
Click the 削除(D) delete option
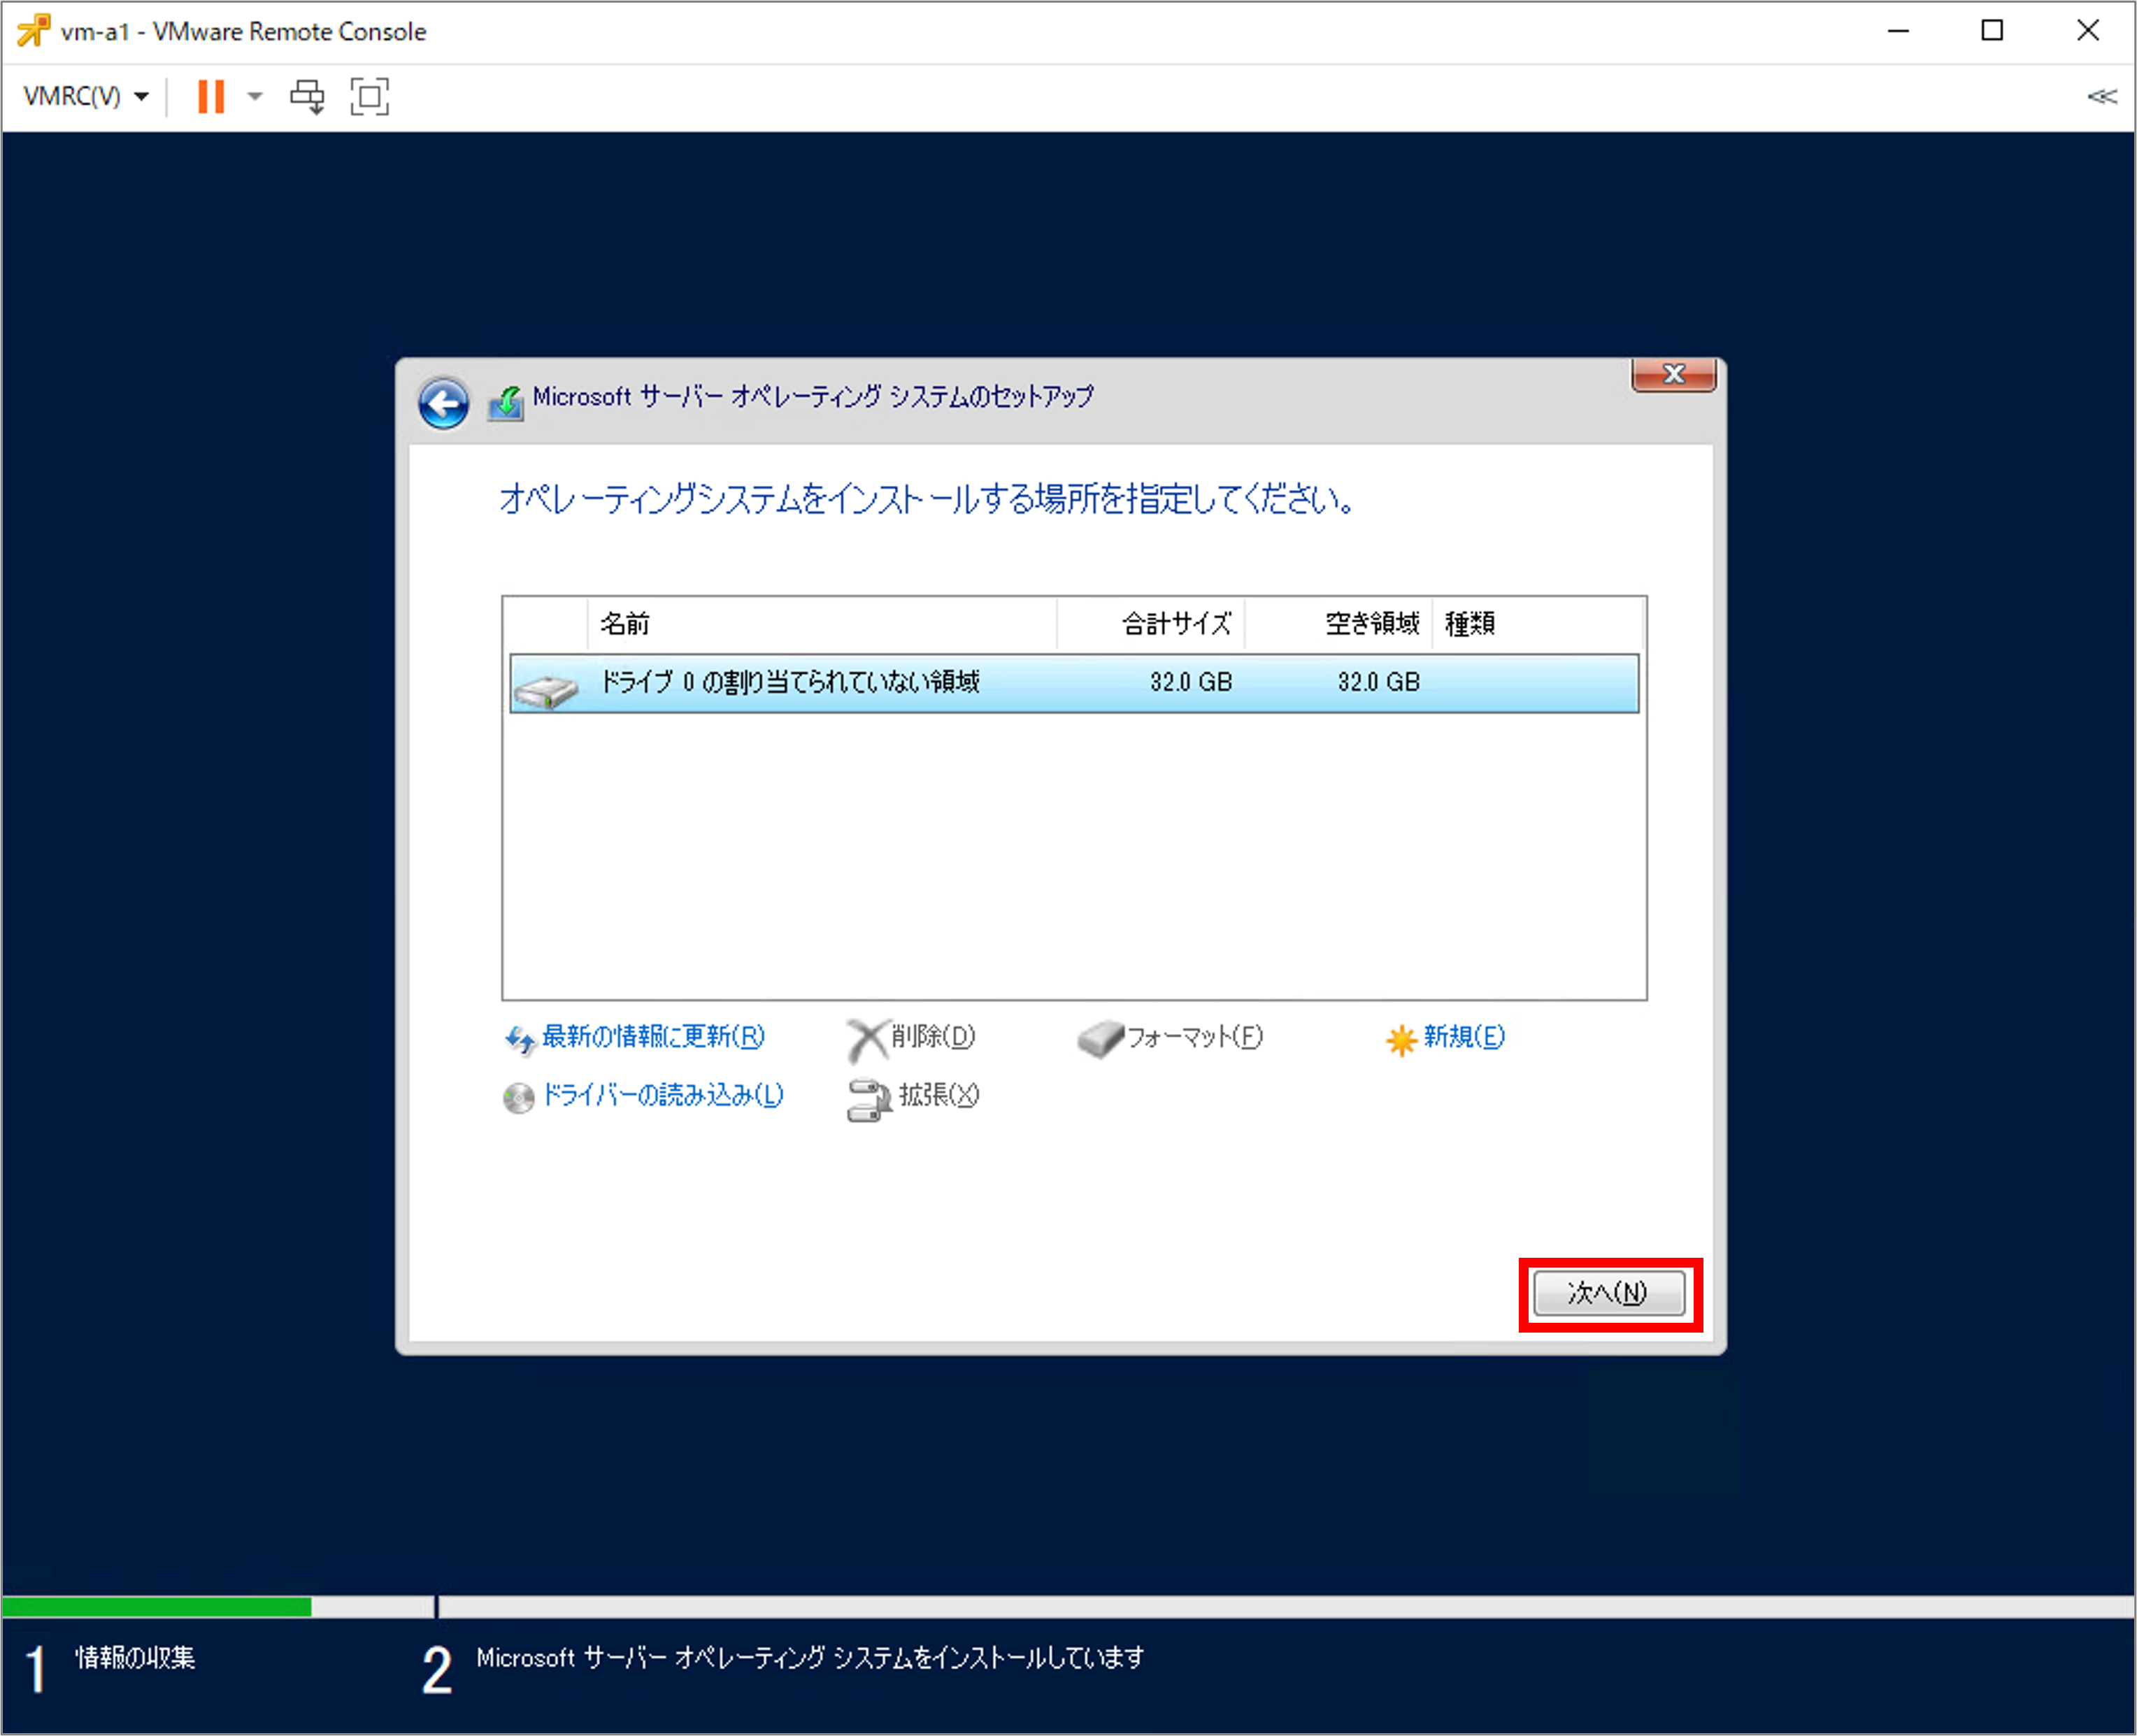click(x=931, y=1037)
